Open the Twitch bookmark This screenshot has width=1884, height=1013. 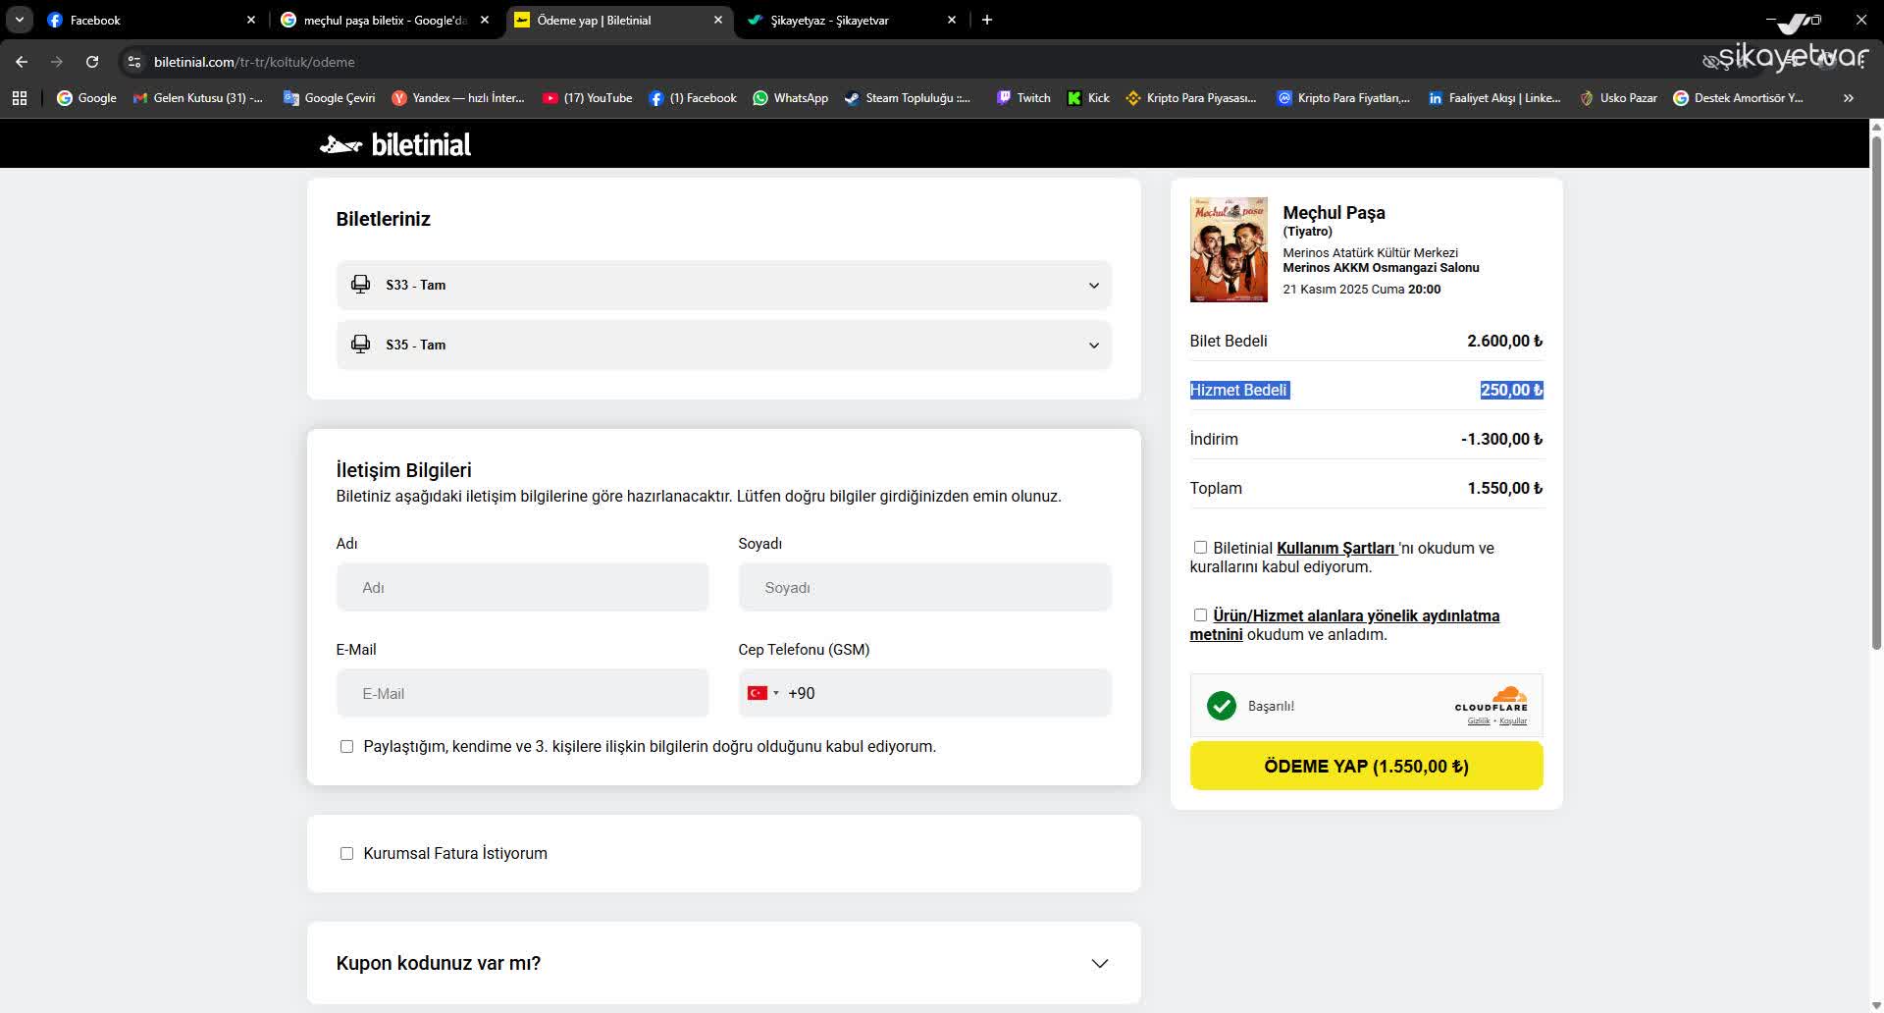pyautogui.click(x=1023, y=98)
